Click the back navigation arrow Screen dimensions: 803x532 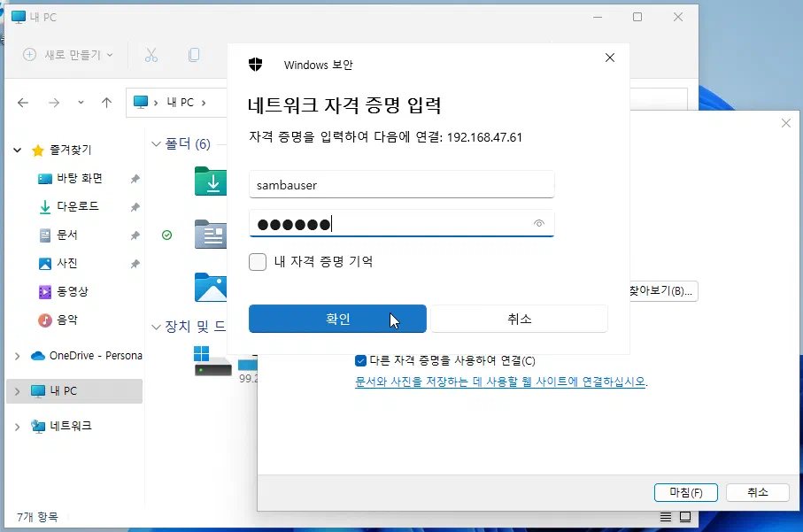pyautogui.click(x=22, y=103)
